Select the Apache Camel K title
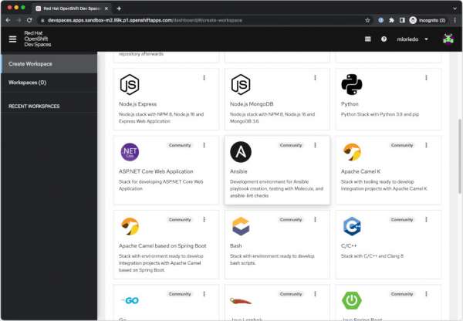 (x=360, y=171)
